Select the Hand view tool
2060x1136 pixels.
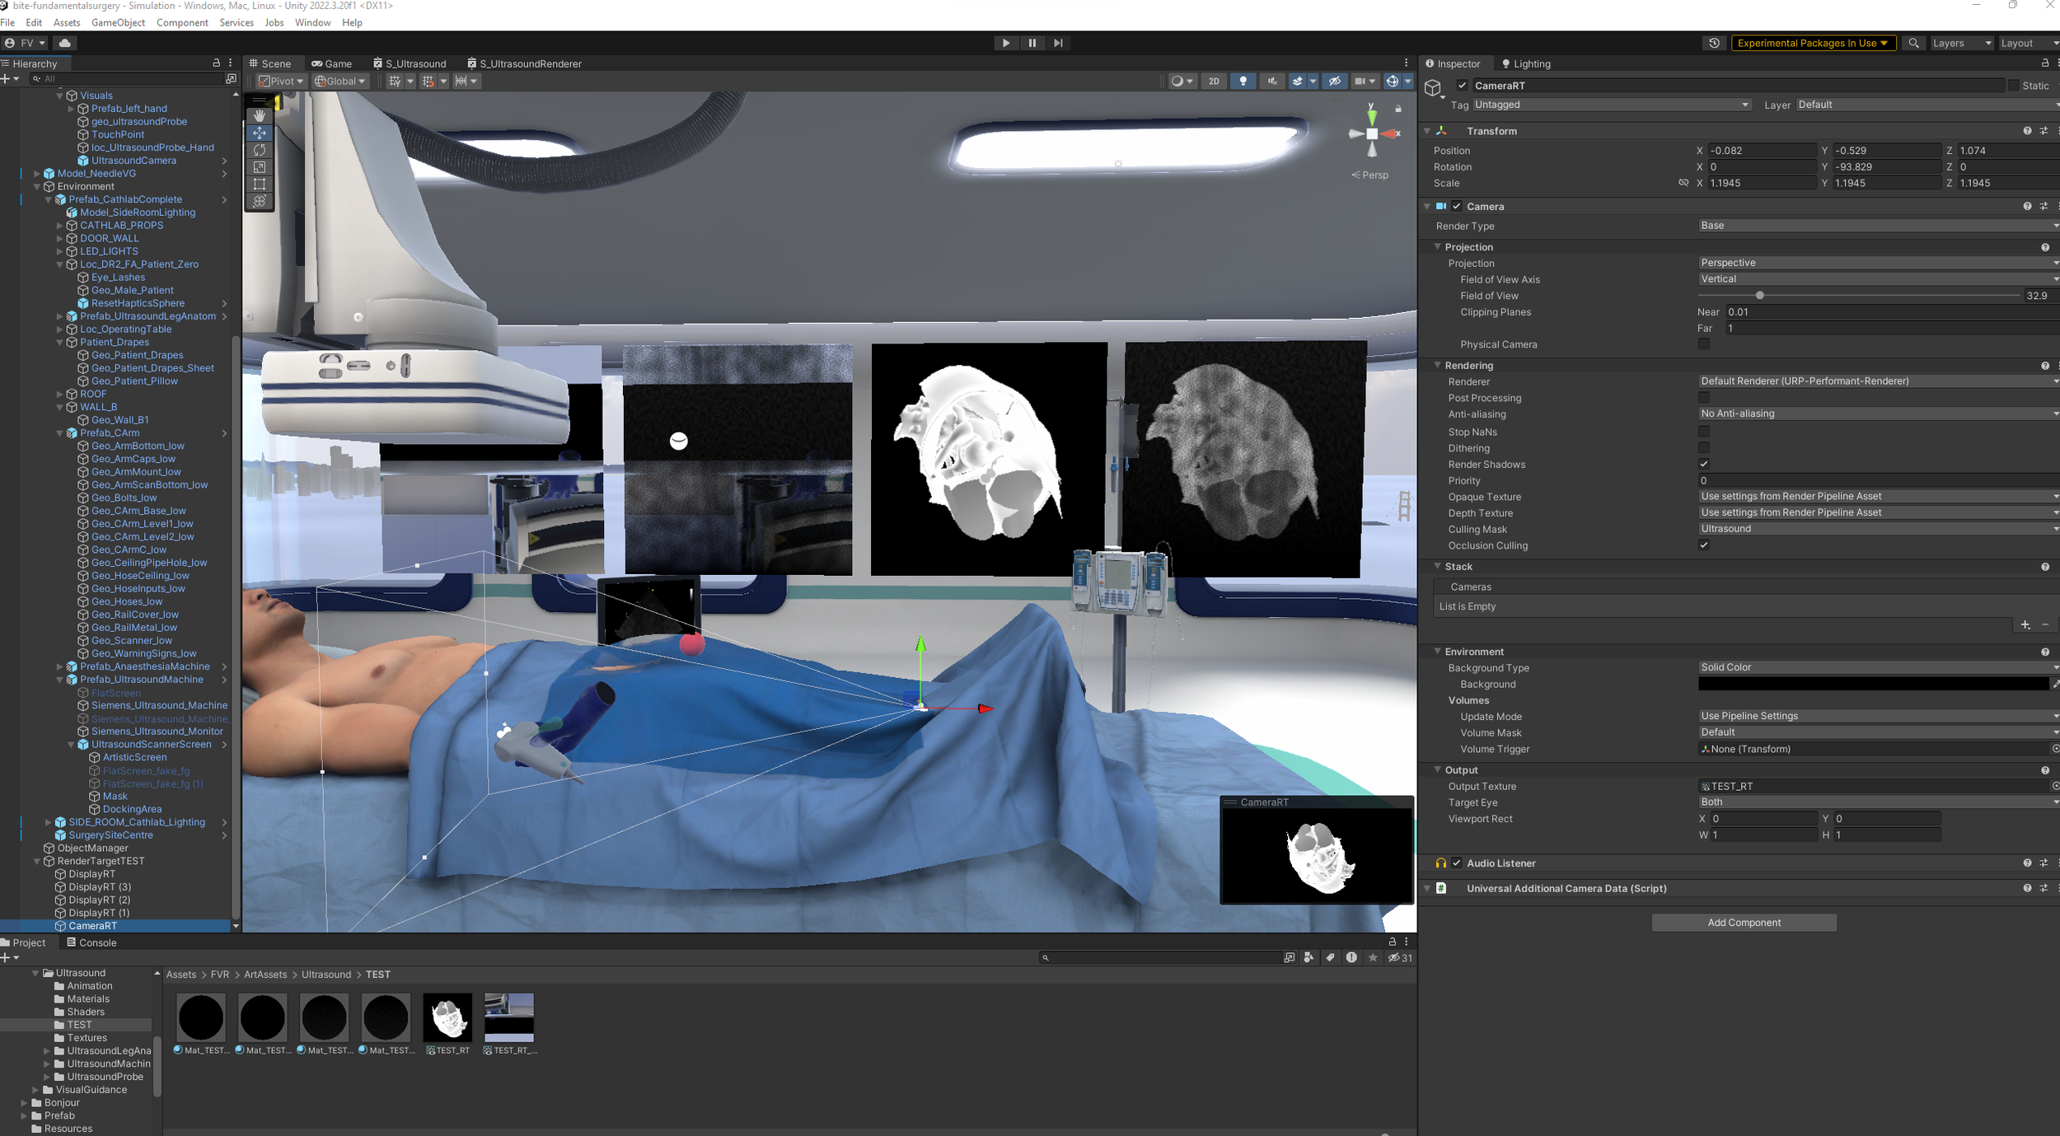pyautogui.click(x=260, y=115)
